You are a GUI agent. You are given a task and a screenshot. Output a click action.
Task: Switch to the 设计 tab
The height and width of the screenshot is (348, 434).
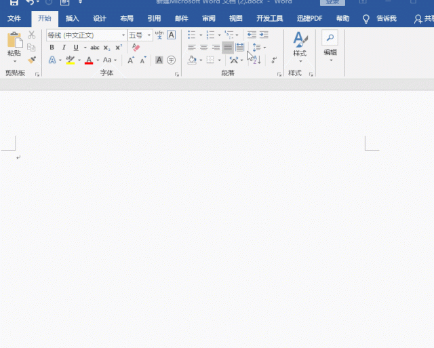click(100, 18)
